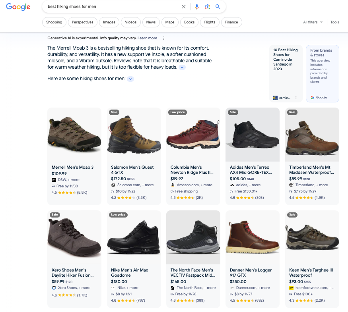
Task: Click the Nike swoosh store icon
Action: click(x=113, y=288)
